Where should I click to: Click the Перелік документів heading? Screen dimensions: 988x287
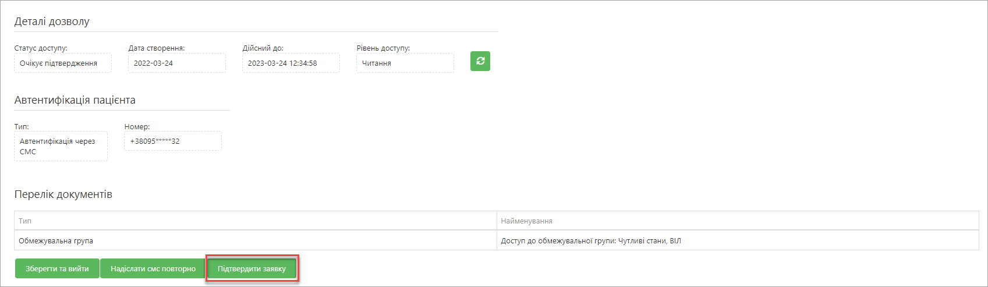63,194
